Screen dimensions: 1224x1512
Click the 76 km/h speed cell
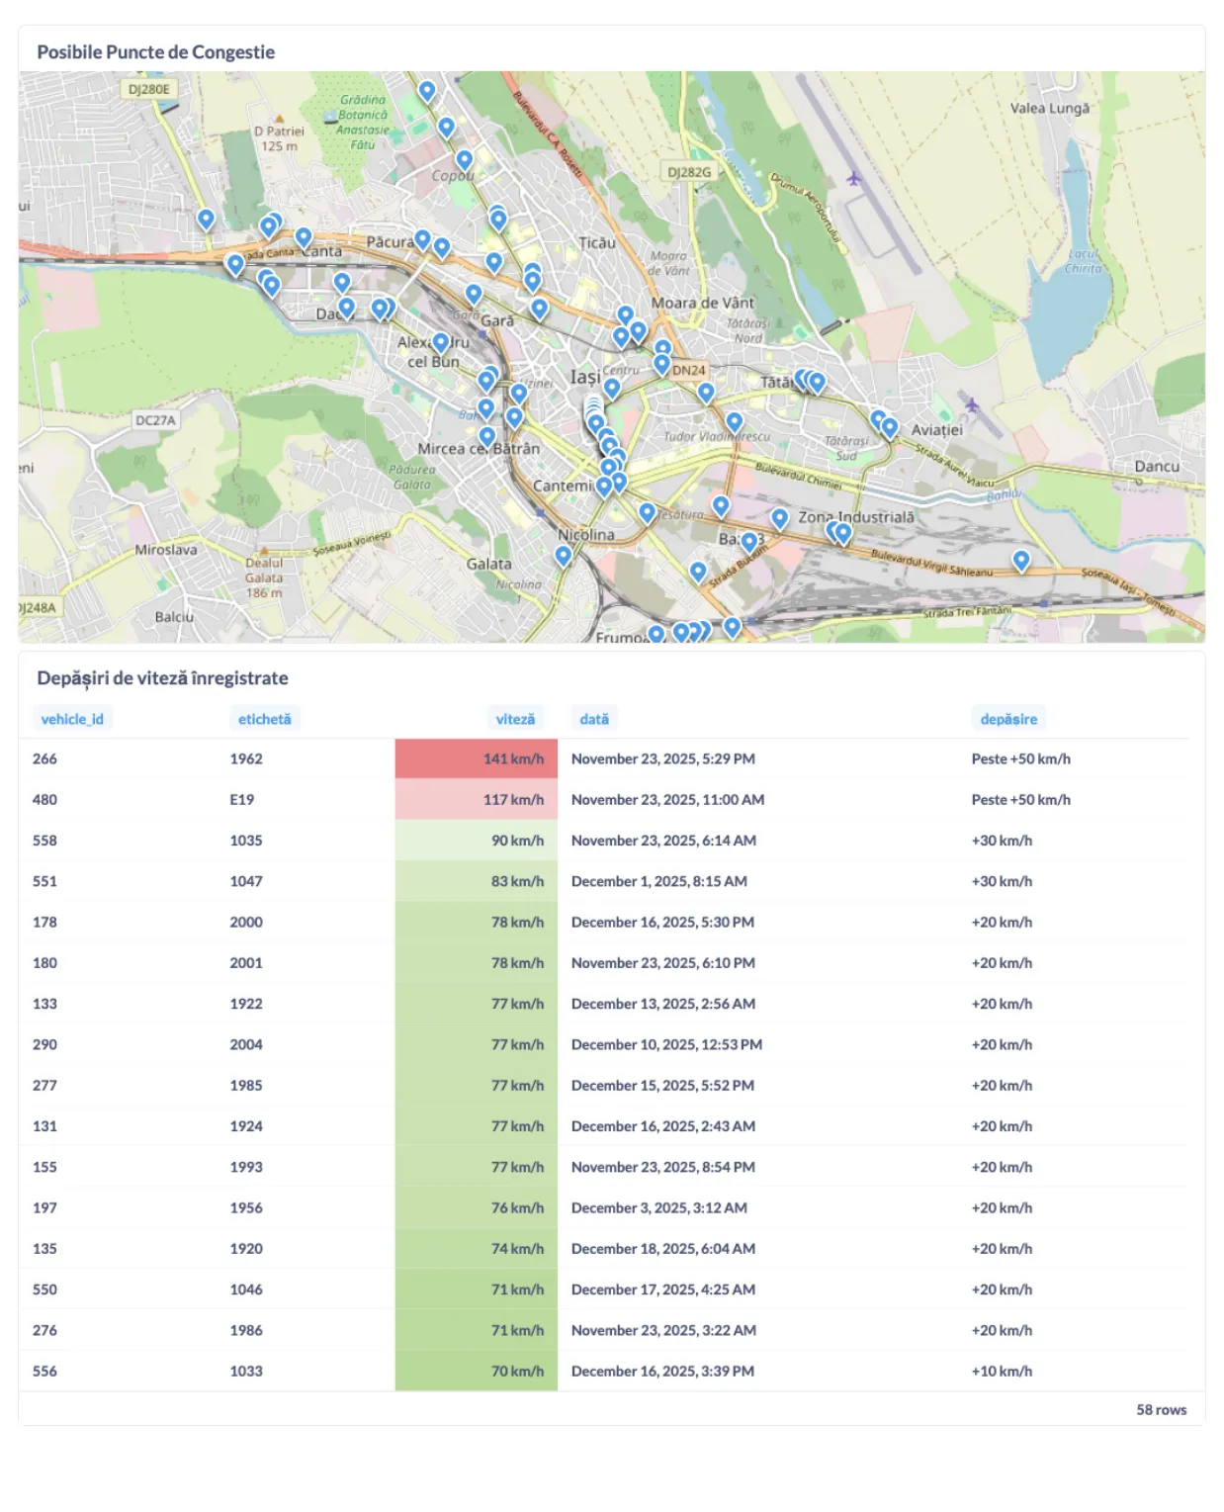477,1208
